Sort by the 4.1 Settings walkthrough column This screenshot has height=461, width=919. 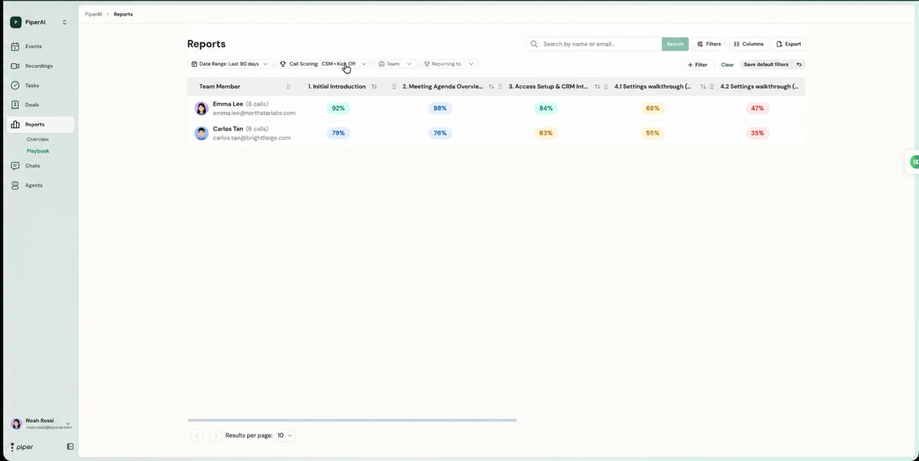(703, 87)
